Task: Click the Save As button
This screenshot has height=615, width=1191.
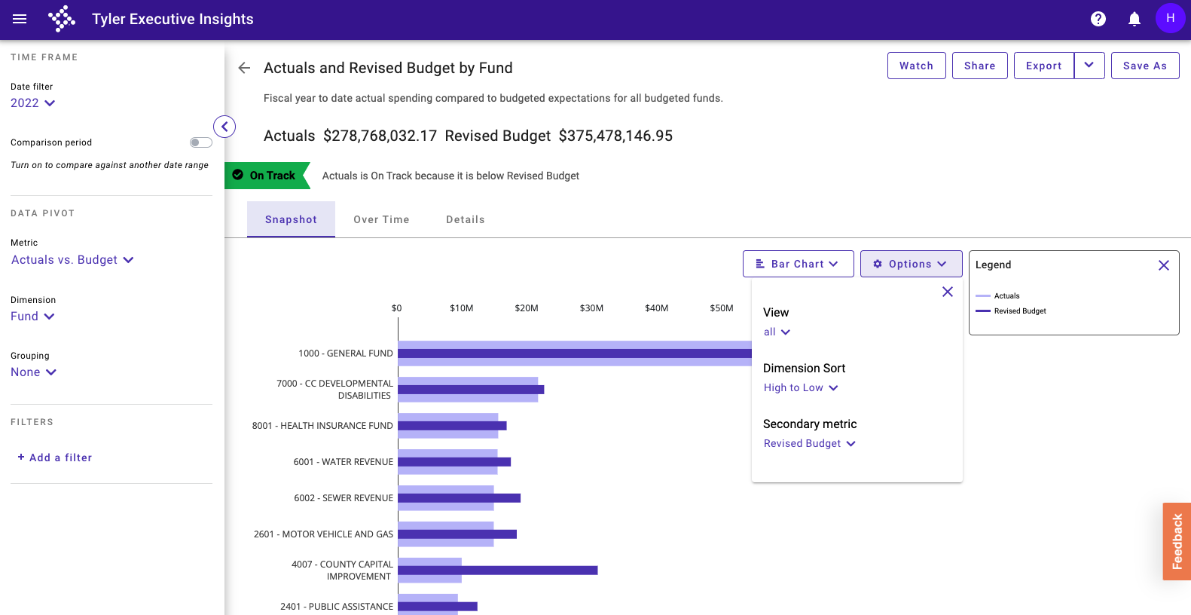Action: [x=1145, y=66]
